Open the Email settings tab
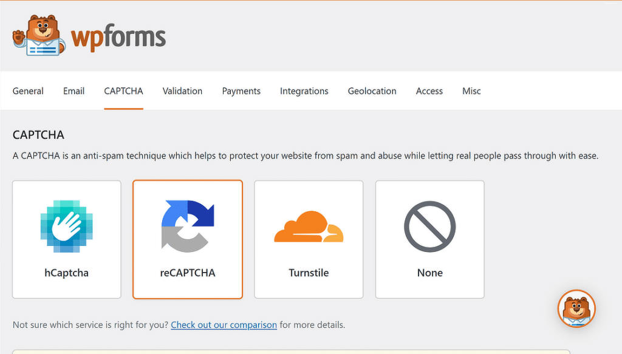 click(73, 91)
